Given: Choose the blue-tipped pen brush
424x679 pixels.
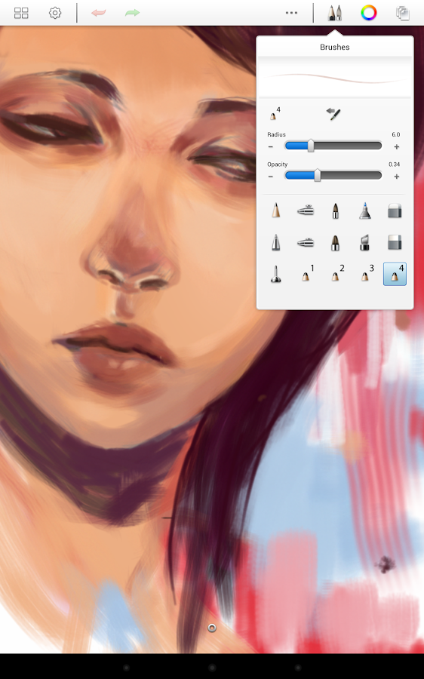Looking at the screenshot, I should 364,210.
